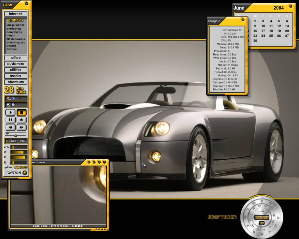Click the gray sphere icon under quick-launch
299x239 pixels.
[x=13, y=105]
